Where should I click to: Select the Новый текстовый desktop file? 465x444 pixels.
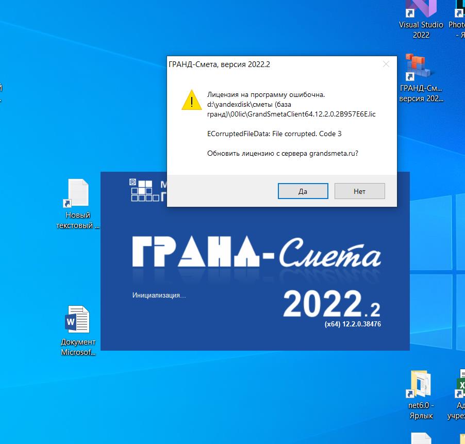pos(78,204)
